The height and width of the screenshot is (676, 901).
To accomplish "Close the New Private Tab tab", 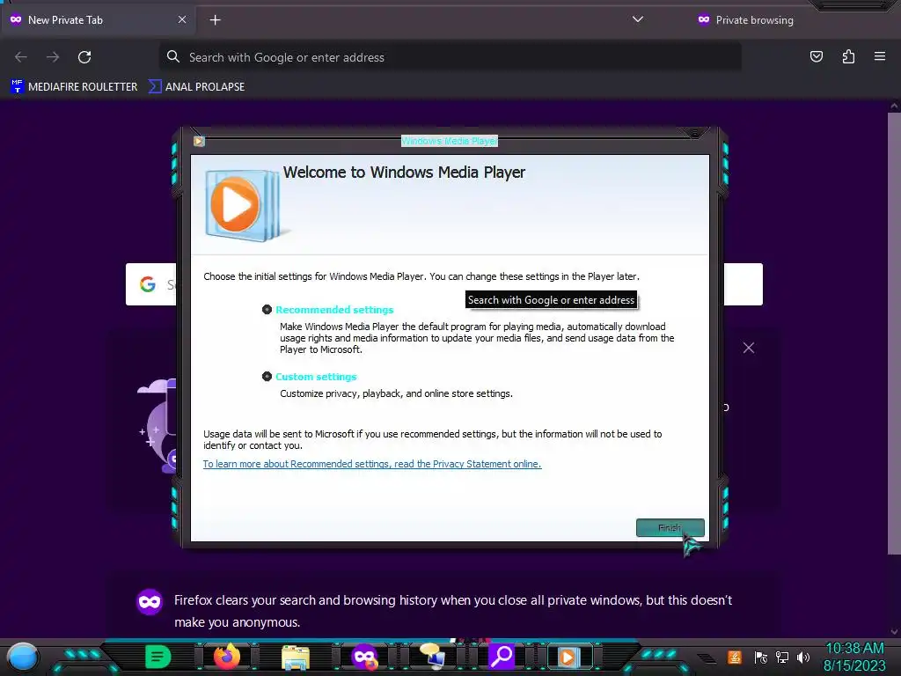I will tap(182, 19).
